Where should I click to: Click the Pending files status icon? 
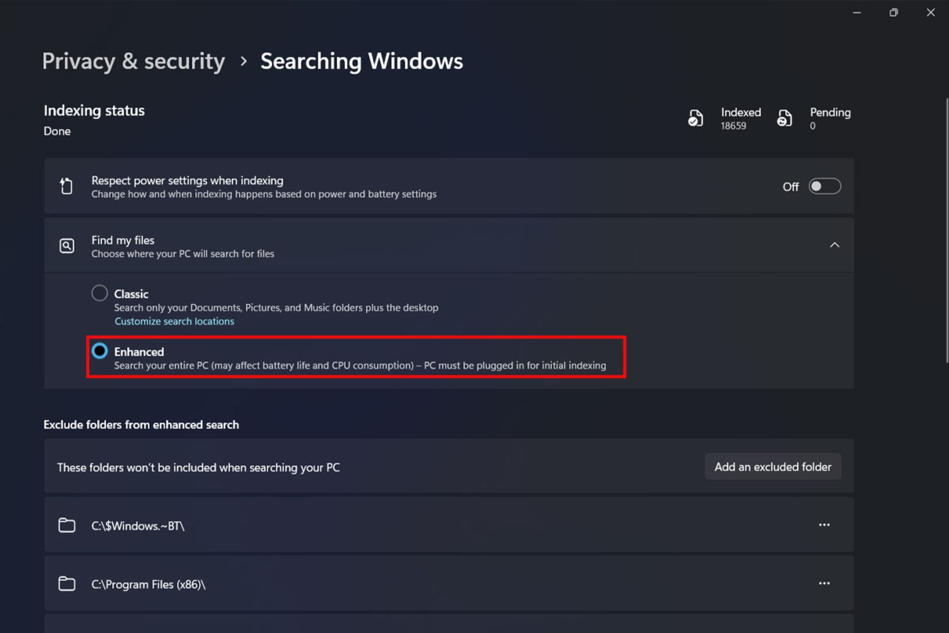(x=784, y=118)
